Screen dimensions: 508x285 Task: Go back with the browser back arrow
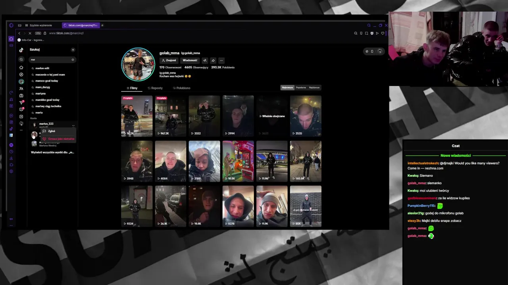point(19,33)
